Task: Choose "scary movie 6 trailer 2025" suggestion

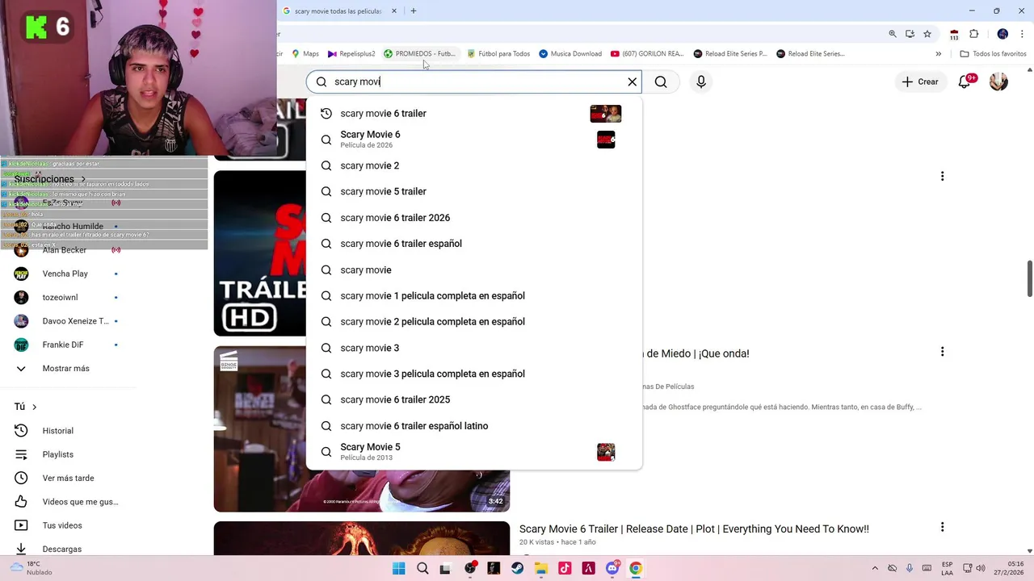Action: point(474,399)
